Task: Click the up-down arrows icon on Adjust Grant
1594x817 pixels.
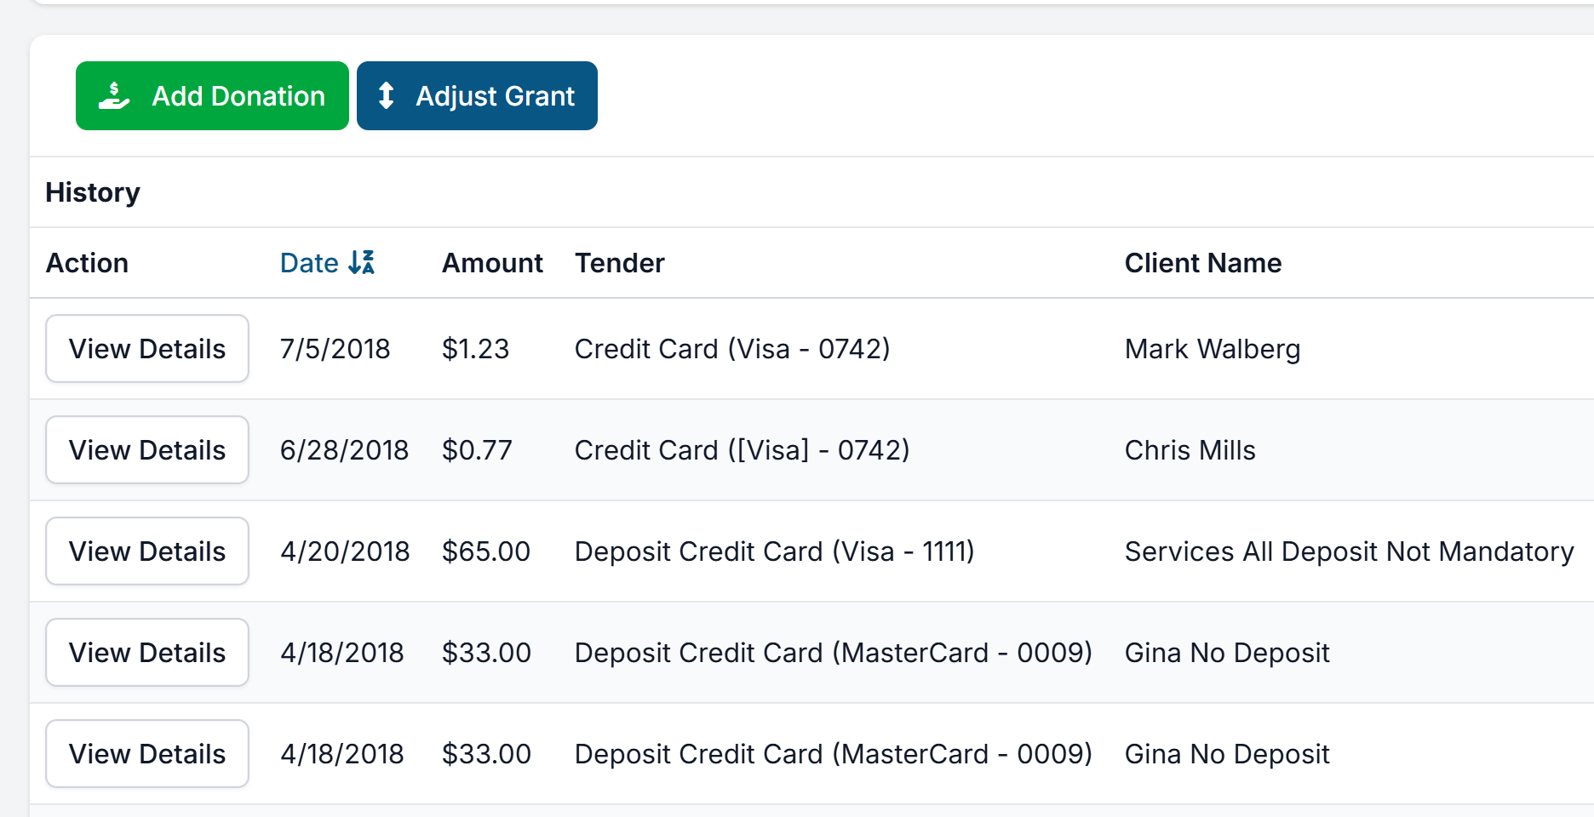Action: pyautogui.click(x=387, y=95)
